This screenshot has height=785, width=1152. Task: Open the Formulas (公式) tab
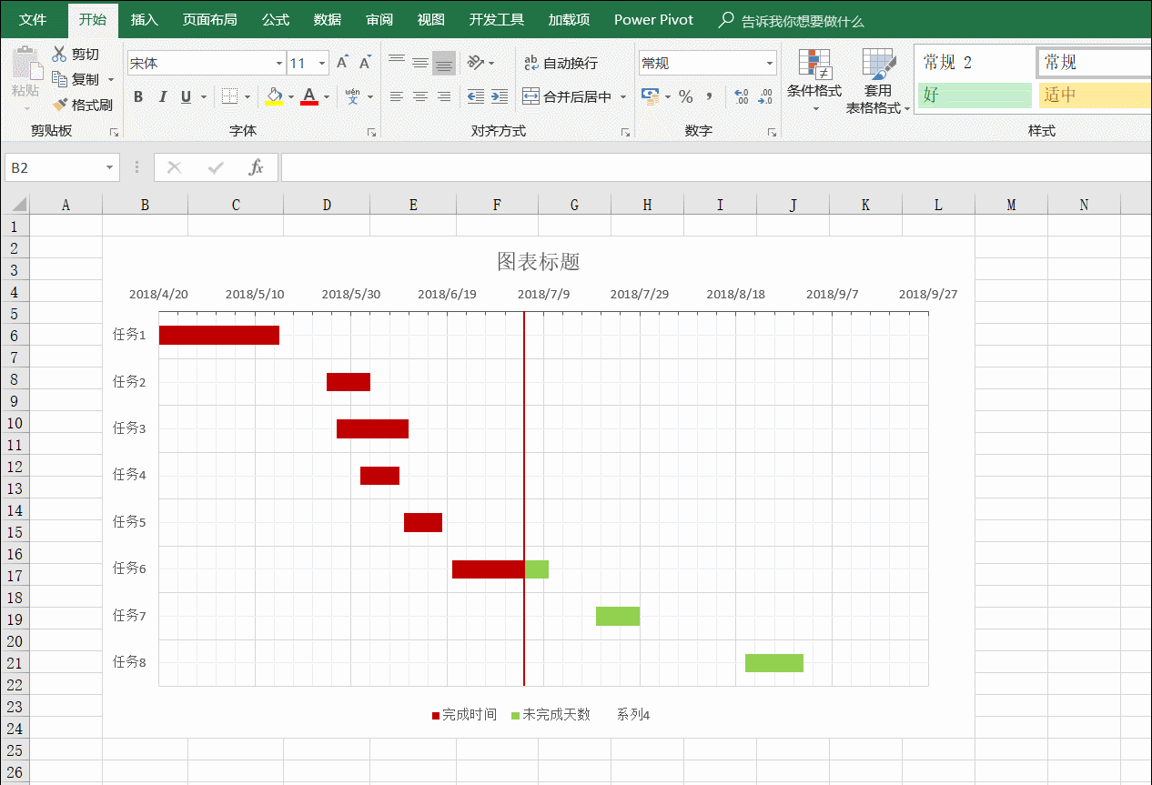[x=276, y=20]
